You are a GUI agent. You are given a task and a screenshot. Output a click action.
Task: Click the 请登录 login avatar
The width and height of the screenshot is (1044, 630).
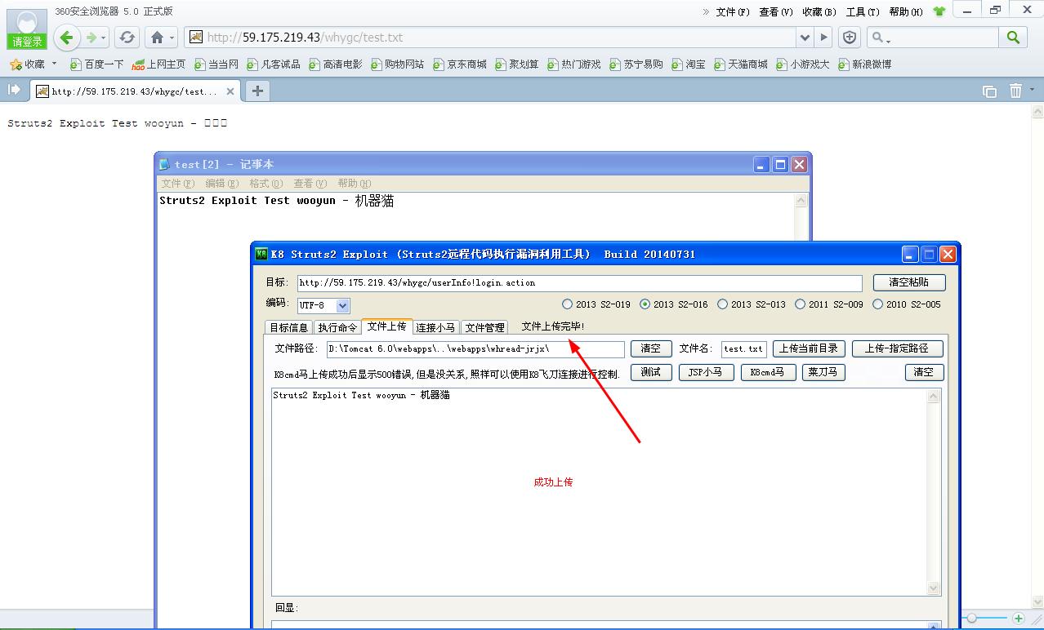pyautogui.click(x=27, y=29)
